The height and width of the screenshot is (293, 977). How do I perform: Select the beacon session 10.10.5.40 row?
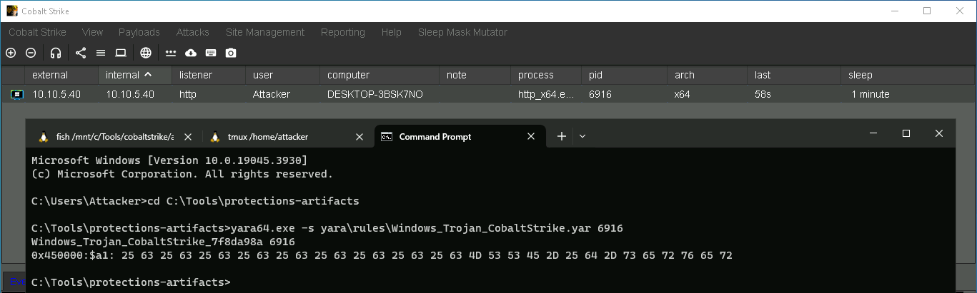[286, 94]
